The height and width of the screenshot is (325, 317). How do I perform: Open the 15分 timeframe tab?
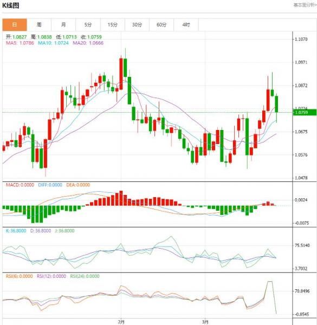point(113,25)
